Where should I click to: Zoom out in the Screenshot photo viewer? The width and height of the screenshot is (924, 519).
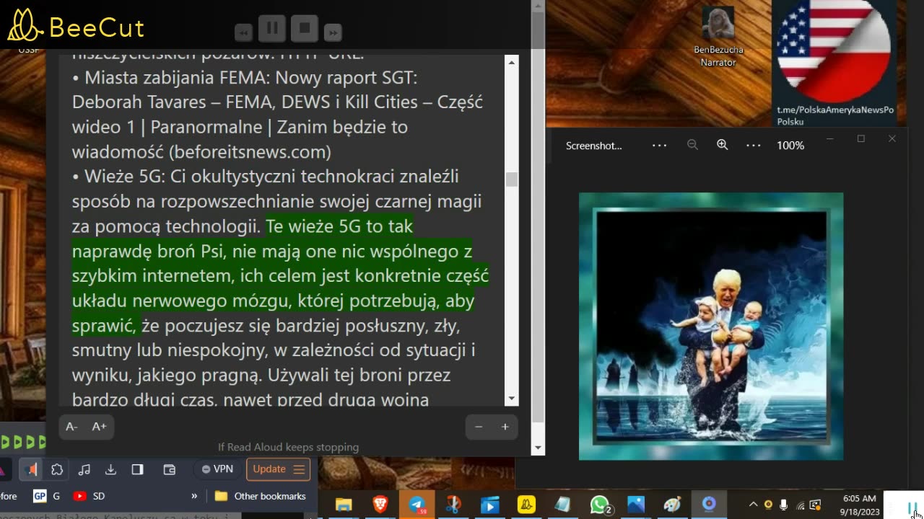[x=692, y=145]
